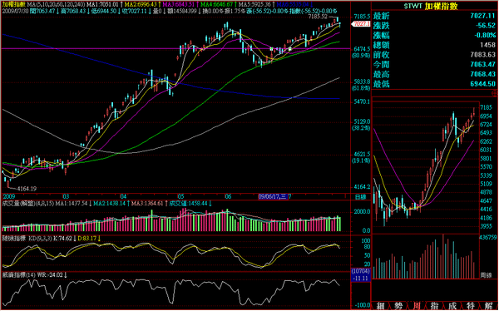This screenshot has width=499, height=311.
Task: Click the 威廉指標(14) indicator title
Action: (x=19, y=274)
